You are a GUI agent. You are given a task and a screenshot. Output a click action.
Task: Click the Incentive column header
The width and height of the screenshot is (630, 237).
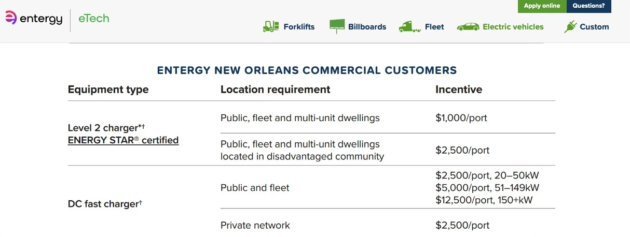(459, 90)
